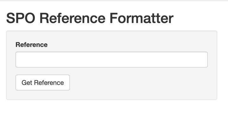228x114 pixels.
Task: Click the word Reference in the page heading
Action: (x=73, y=18)
